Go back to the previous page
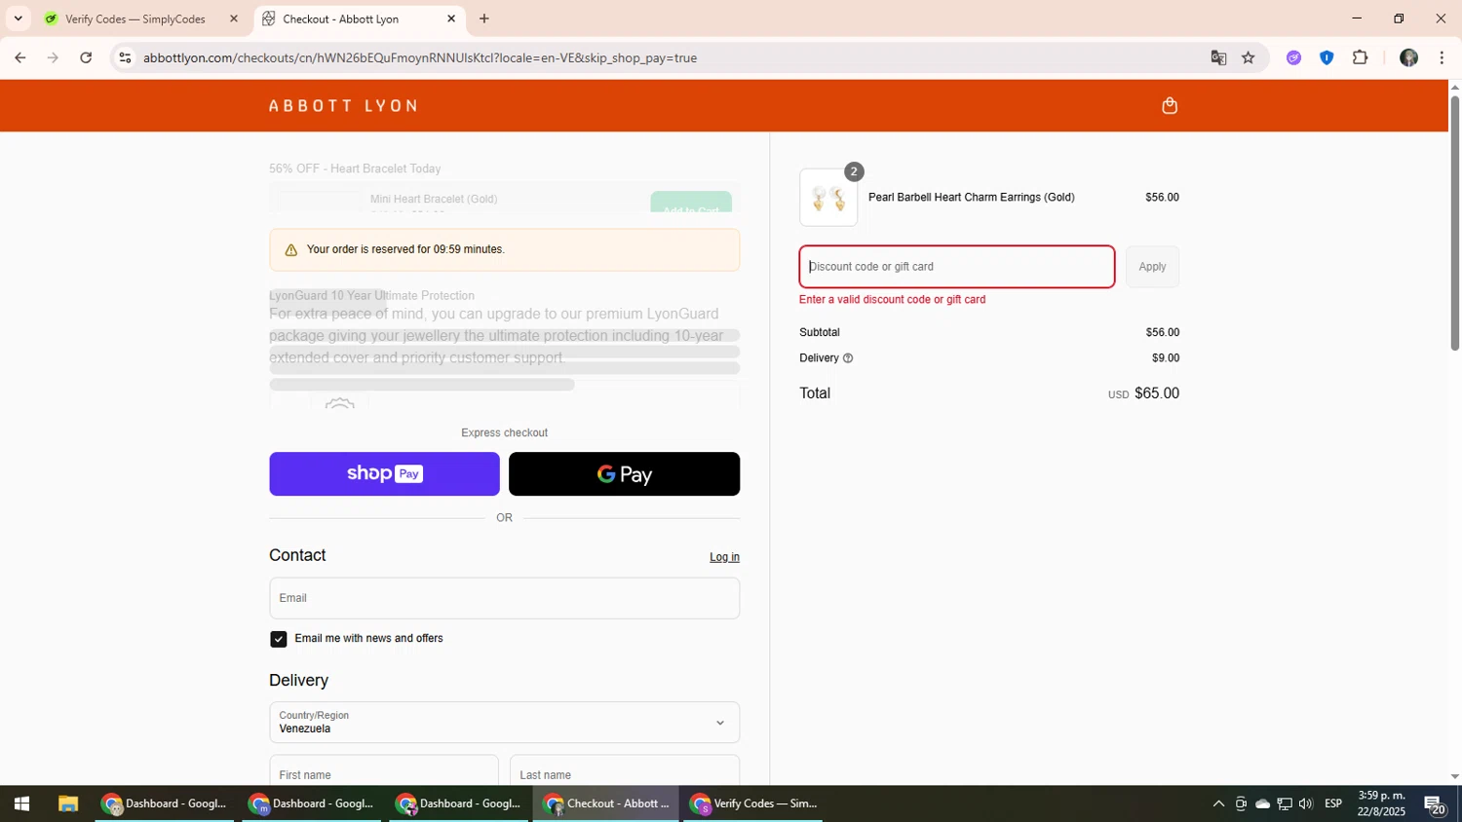1462x822 pixels. pos(19,57)
